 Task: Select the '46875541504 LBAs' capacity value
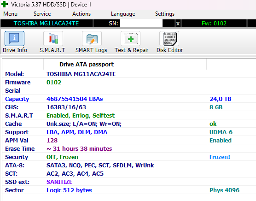click(x=75, y=99)
